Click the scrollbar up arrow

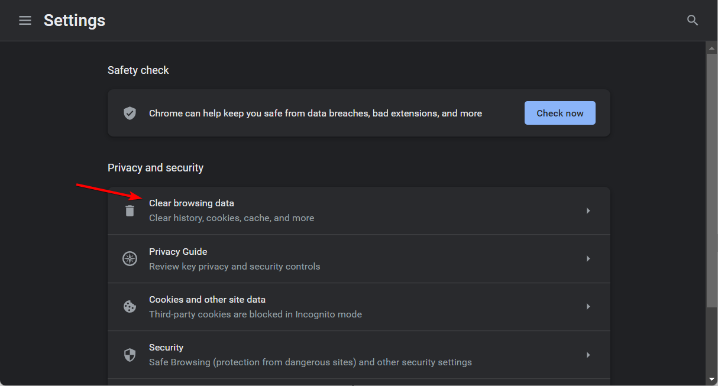click(x=711, y=47)
